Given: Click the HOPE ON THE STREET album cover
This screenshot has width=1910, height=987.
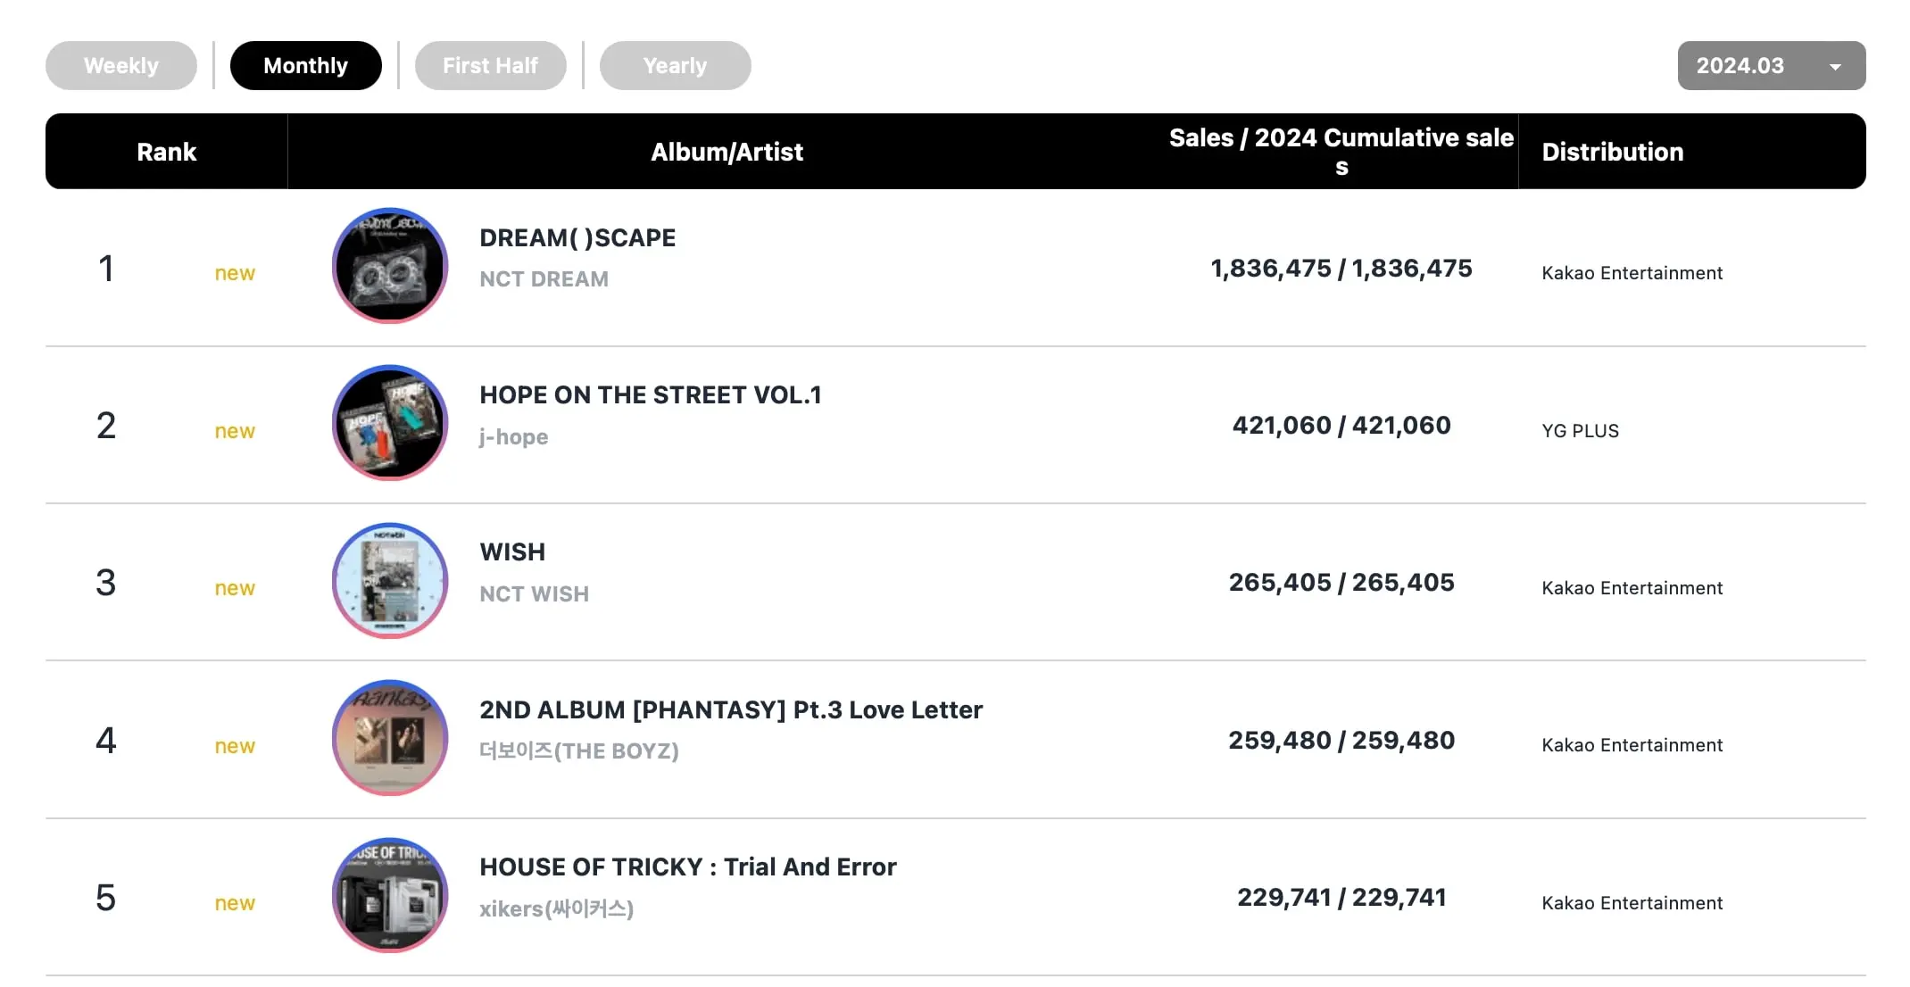Looking at the screenshot, I should (x=390, y=423).
